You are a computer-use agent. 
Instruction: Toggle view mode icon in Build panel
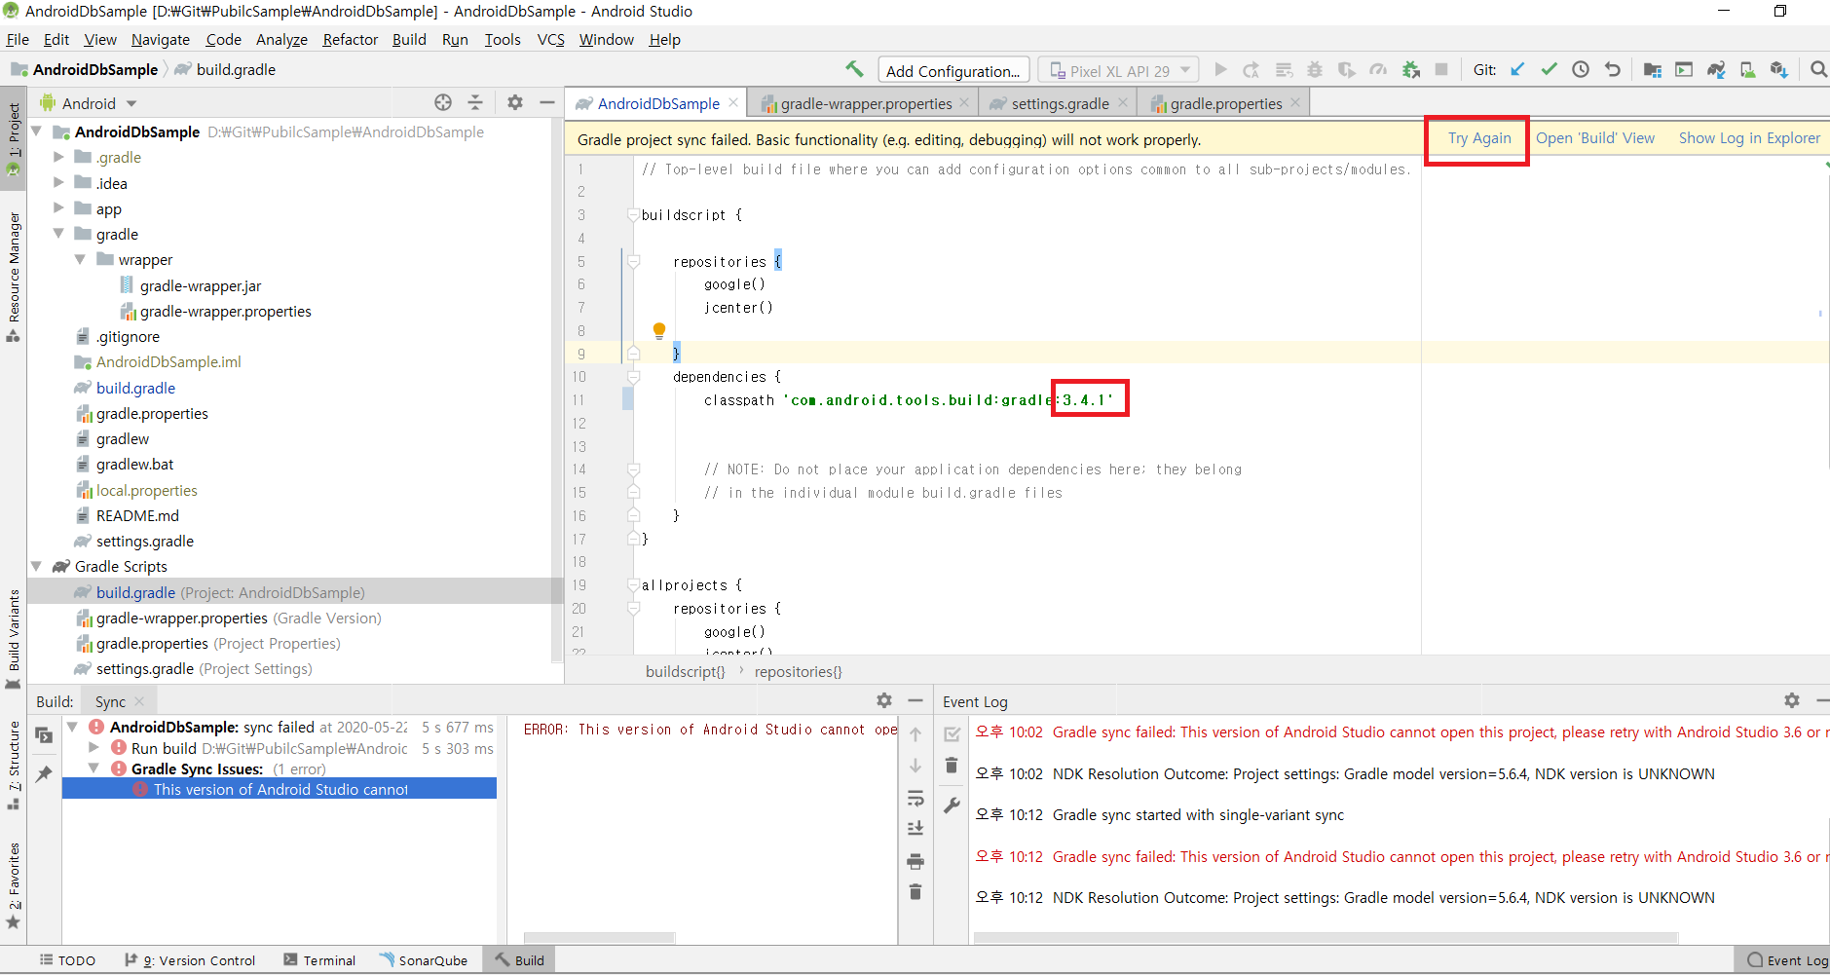[x=44, y=735]
